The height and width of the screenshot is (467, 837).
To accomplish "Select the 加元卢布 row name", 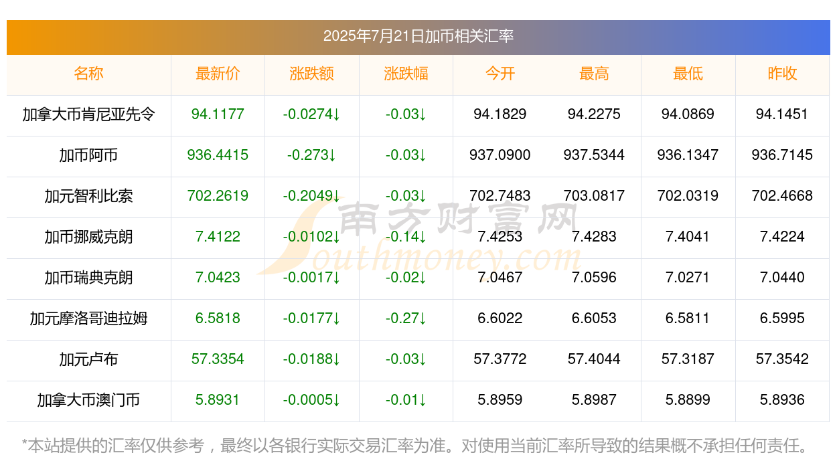I will click(x=89, y=359).
